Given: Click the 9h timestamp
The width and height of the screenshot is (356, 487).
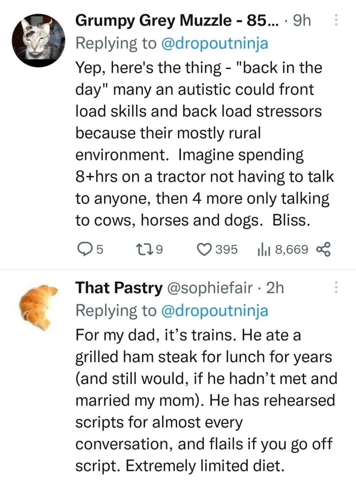Looking at the screenshot, I should click(x=302, y=21).
